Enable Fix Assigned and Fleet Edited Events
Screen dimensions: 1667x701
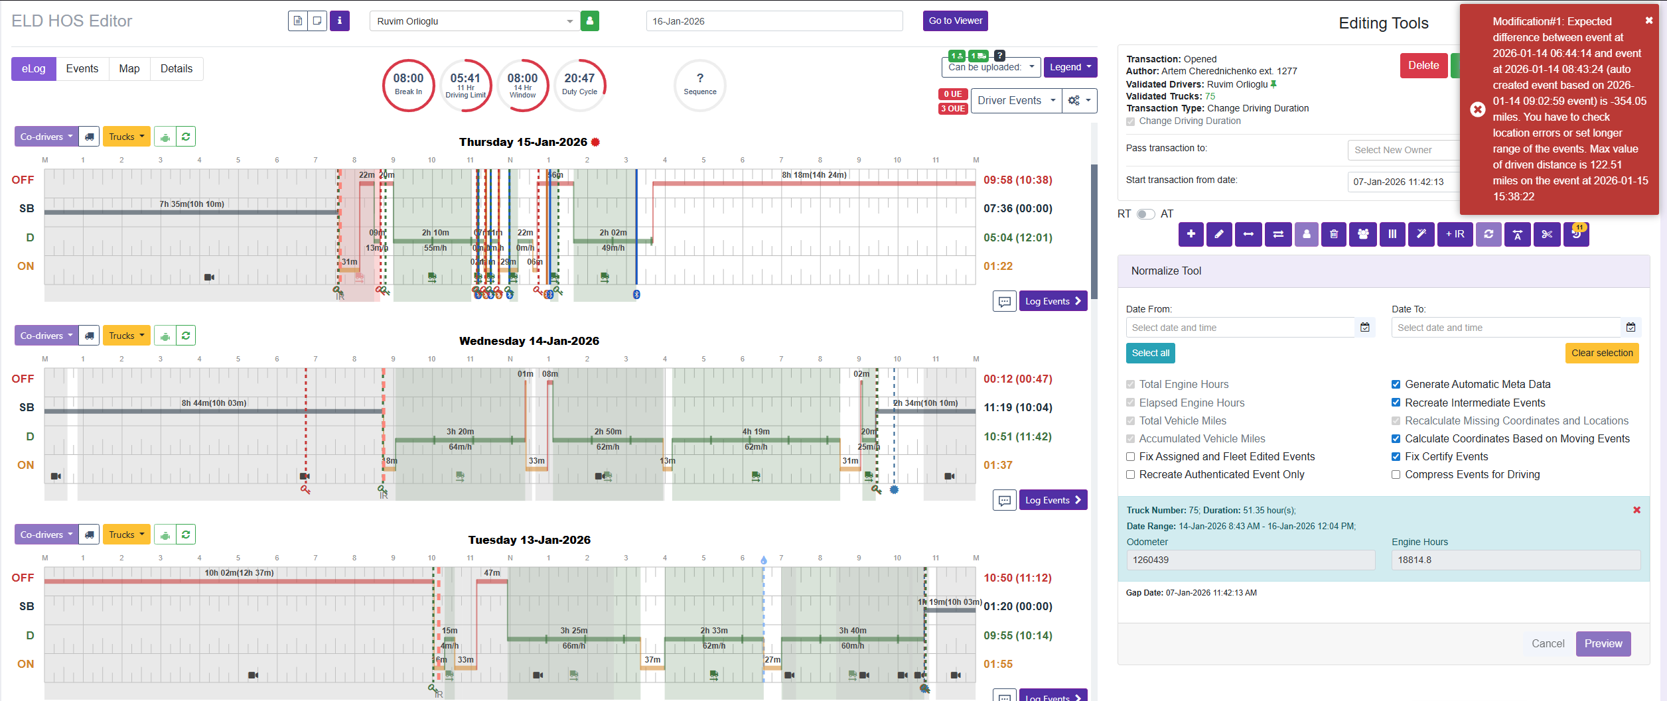tap(1131, 456)
